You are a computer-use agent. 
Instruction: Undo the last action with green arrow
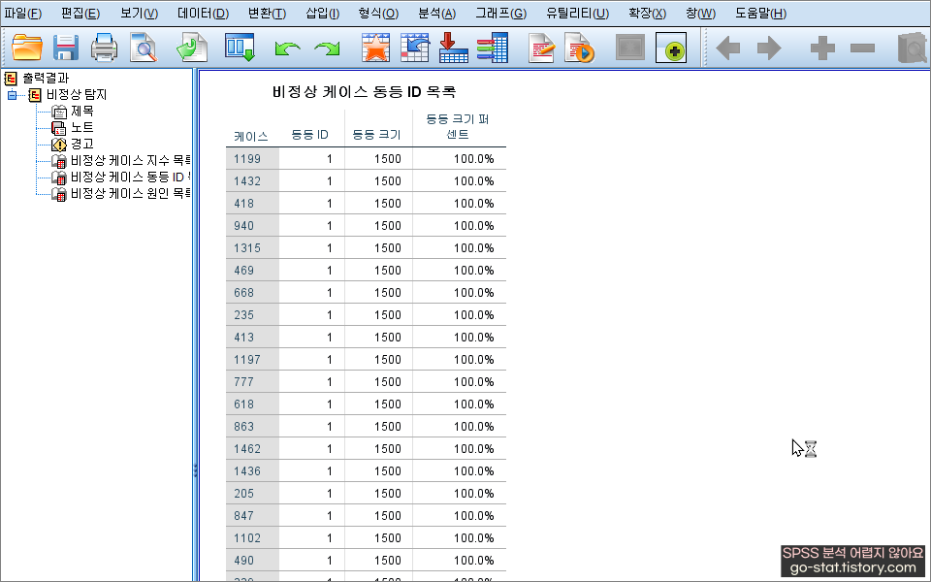287,48
